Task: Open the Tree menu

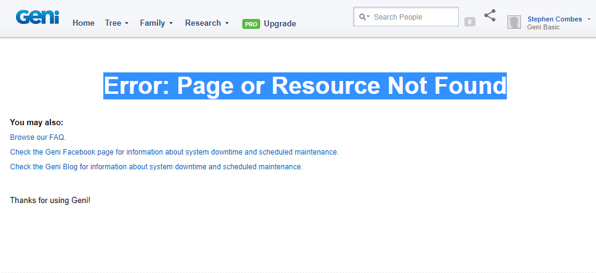Action: tap(113, 23)
